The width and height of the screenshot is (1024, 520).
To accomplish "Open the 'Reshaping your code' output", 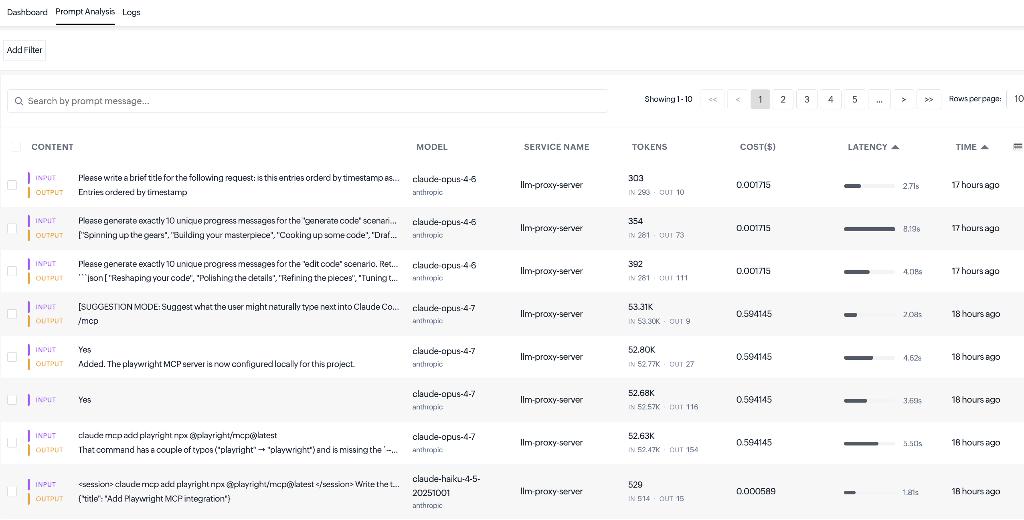I will point(238,278).
